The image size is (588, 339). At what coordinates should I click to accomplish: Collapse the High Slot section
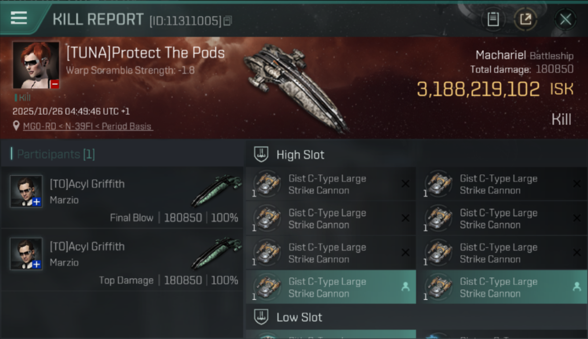pyautogui.click(x=300, y=155)
